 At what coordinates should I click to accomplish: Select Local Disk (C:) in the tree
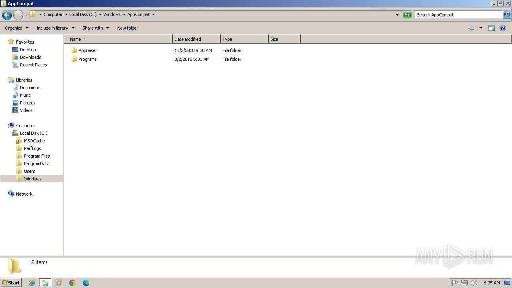pos(34,133)
